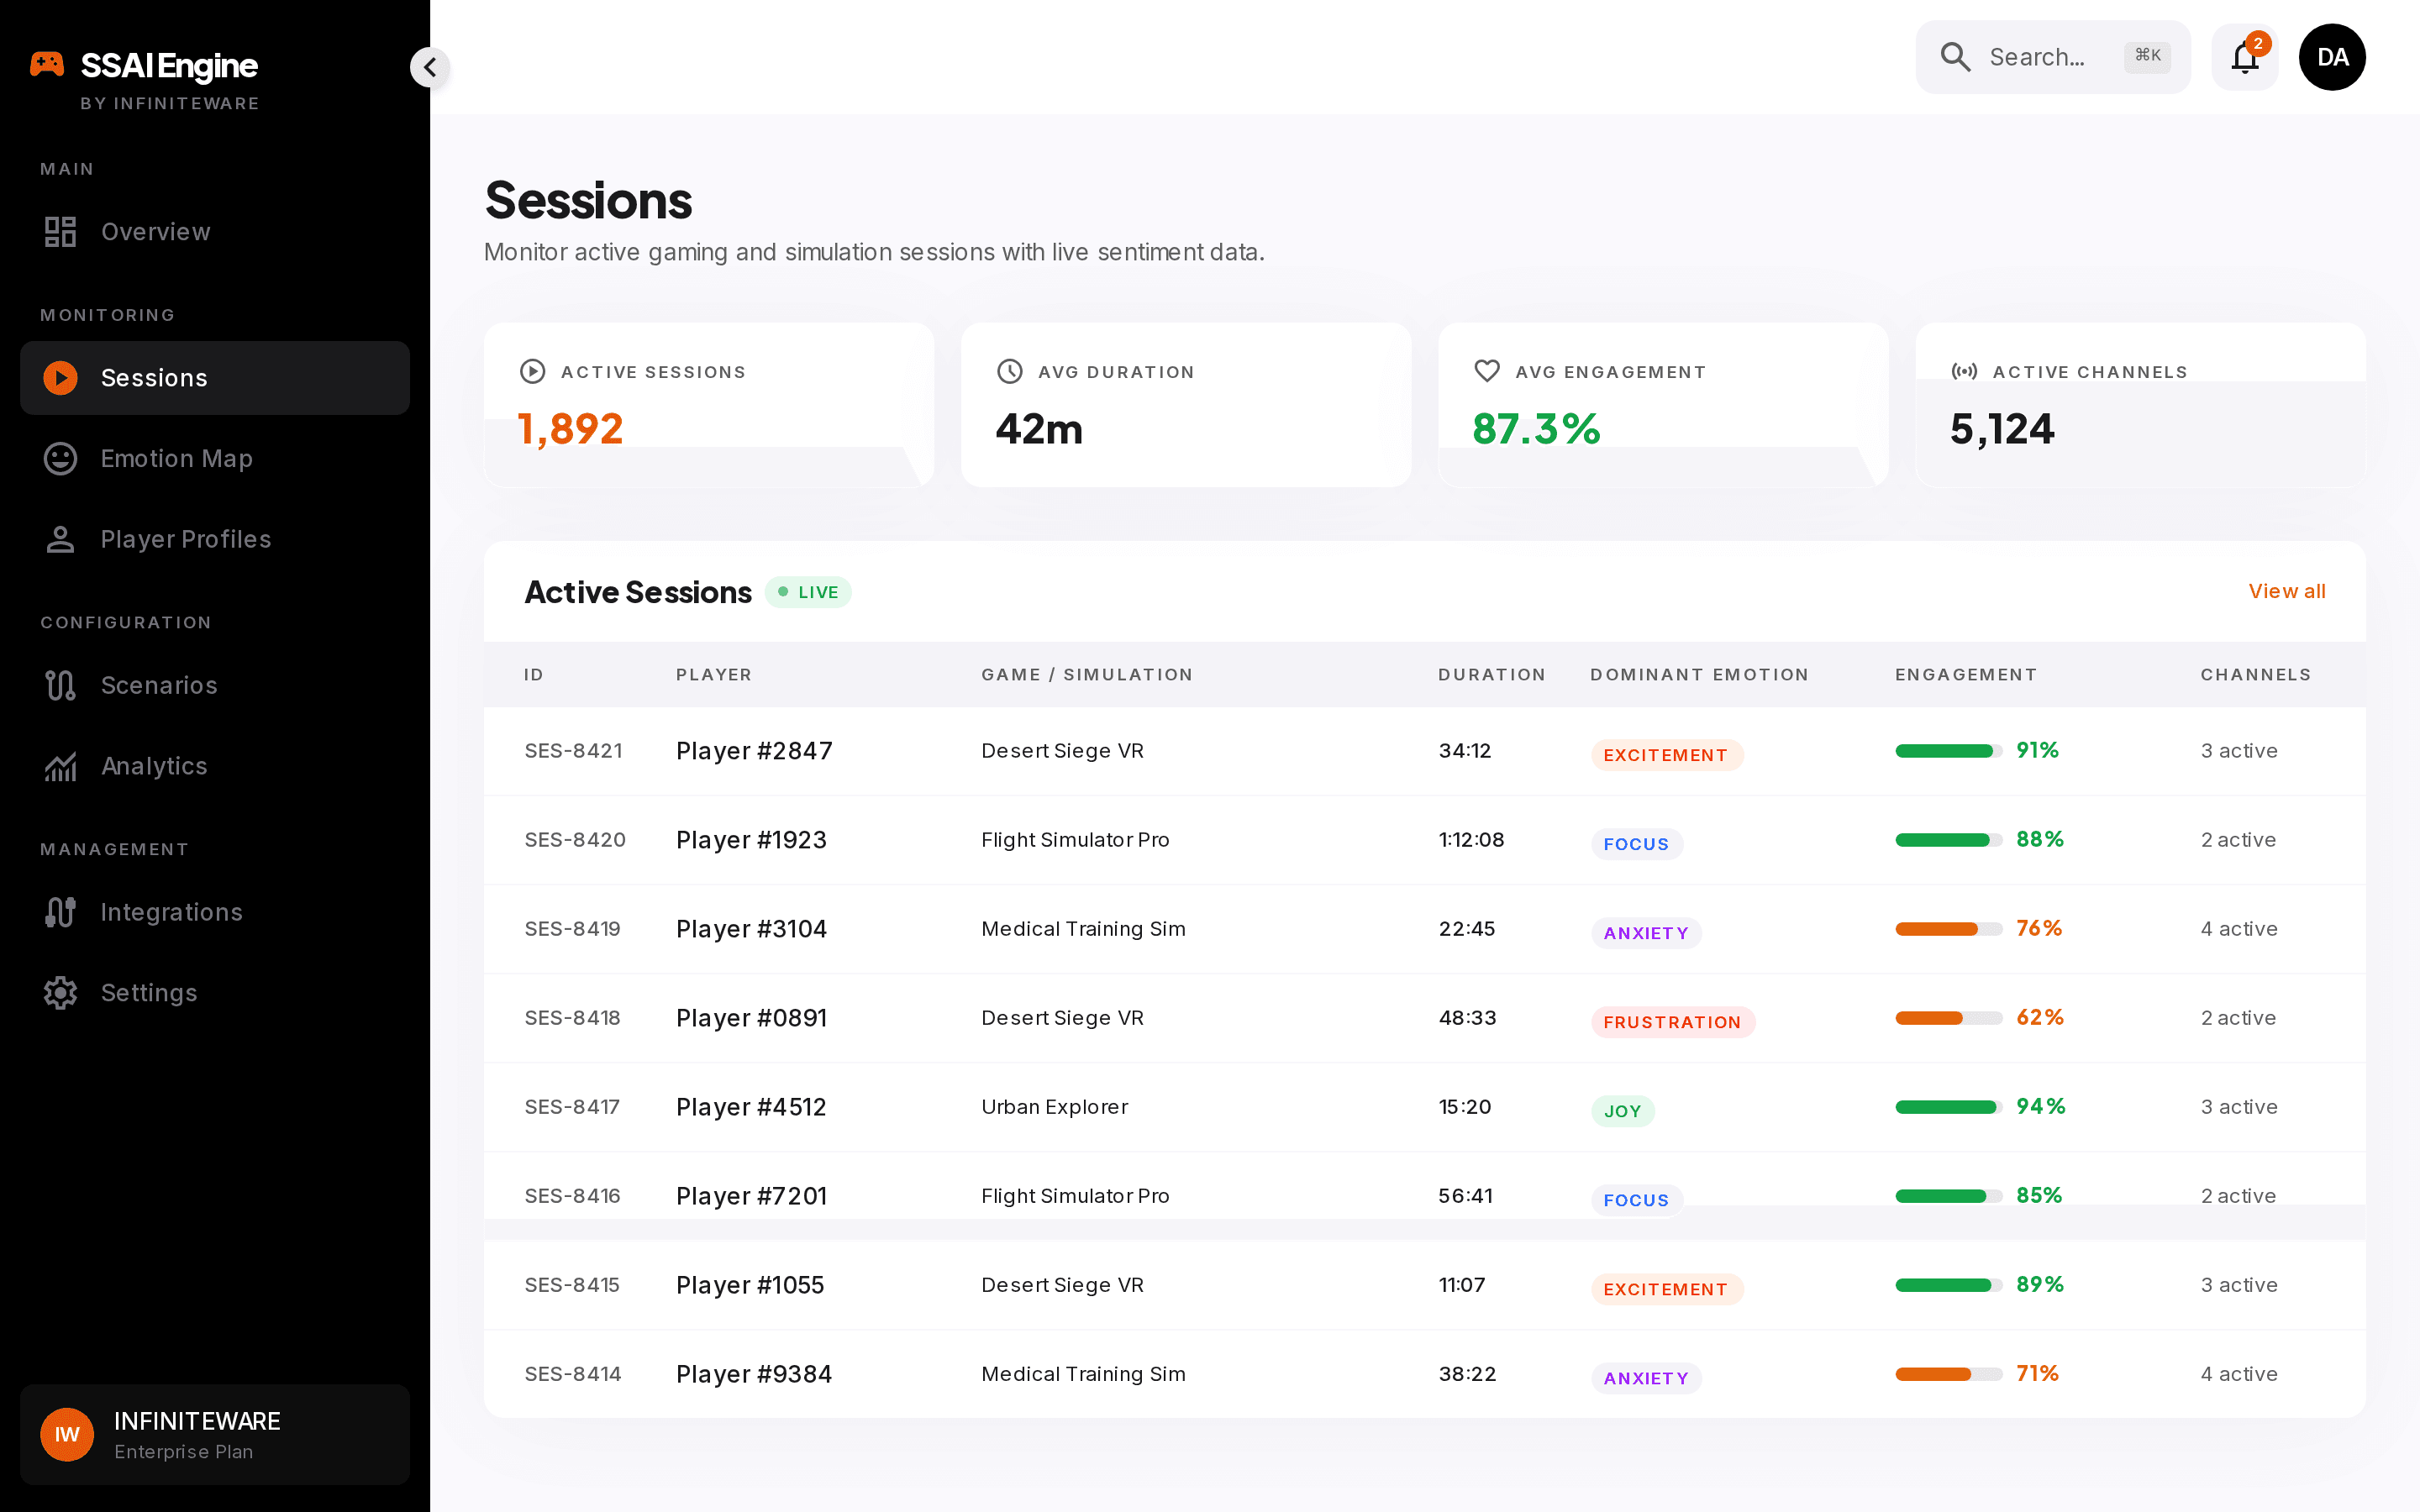Go to the Overview page

point(215,232)
